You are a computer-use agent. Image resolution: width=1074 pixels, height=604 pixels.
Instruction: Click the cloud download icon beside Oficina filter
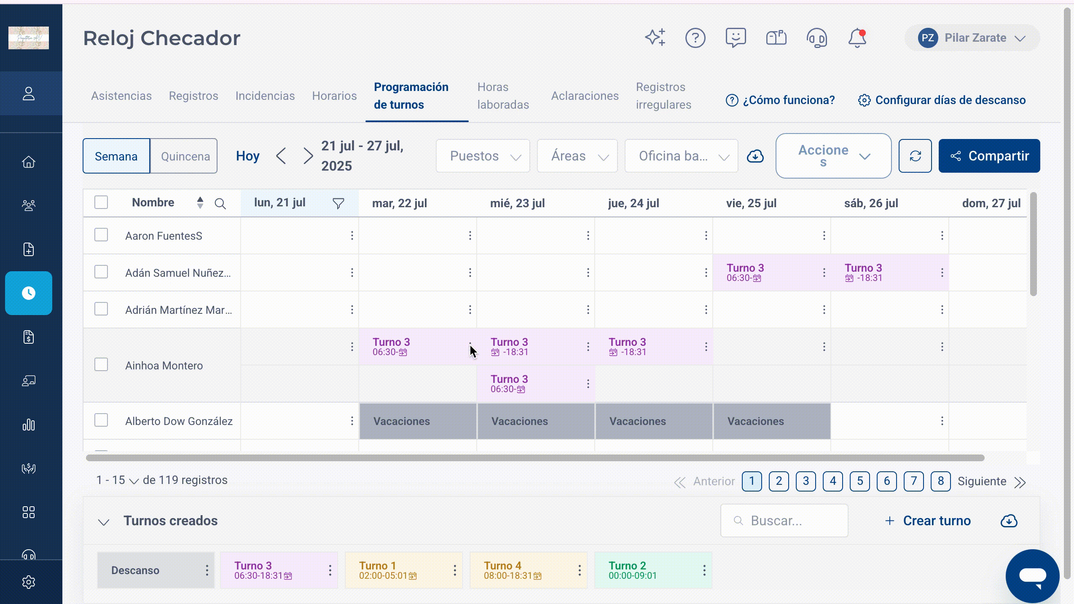coord(755,156)
